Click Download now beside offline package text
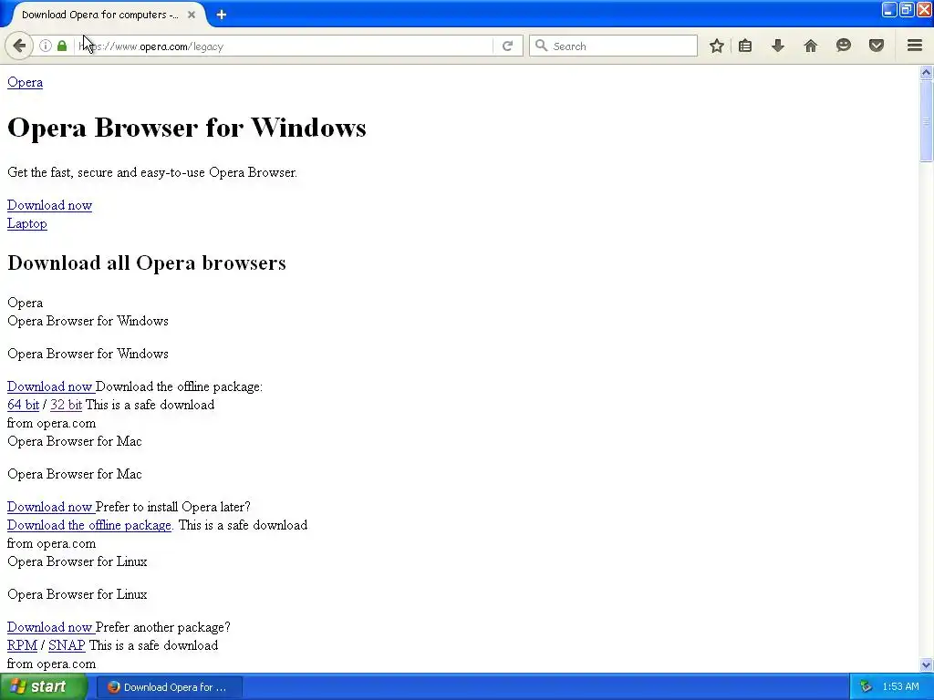This screenshot has width=934, height=700. coord(51,386)
